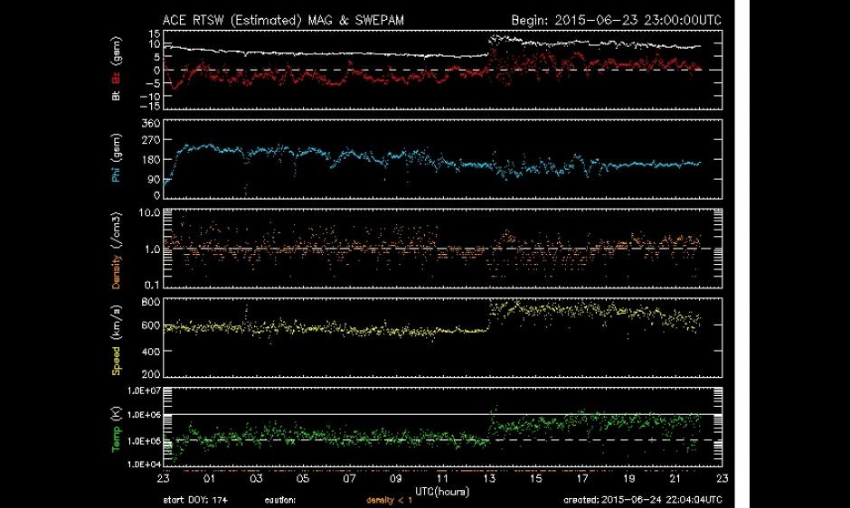
Task: Click the 13 hour tick label on time axis
Action: 489,478
